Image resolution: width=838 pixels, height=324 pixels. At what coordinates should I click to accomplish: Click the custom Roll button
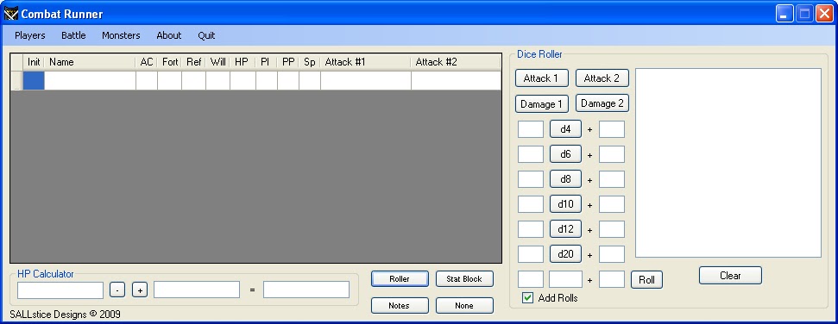point(646,280)
